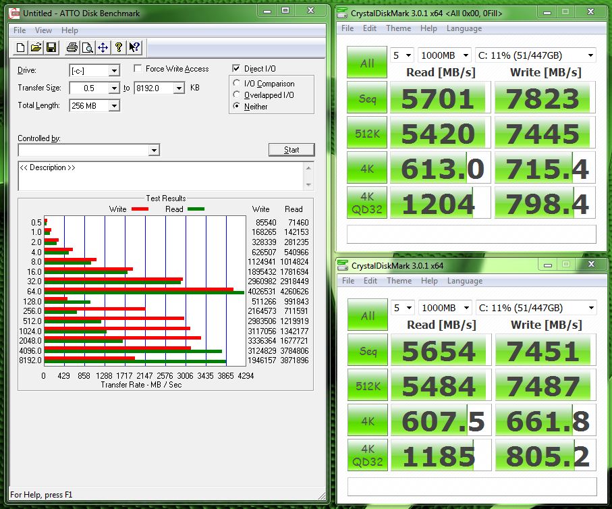Click the yellow question mark About icon
Image resolution: width=612 pixels, height=509 pixels.
click(119, 48)
